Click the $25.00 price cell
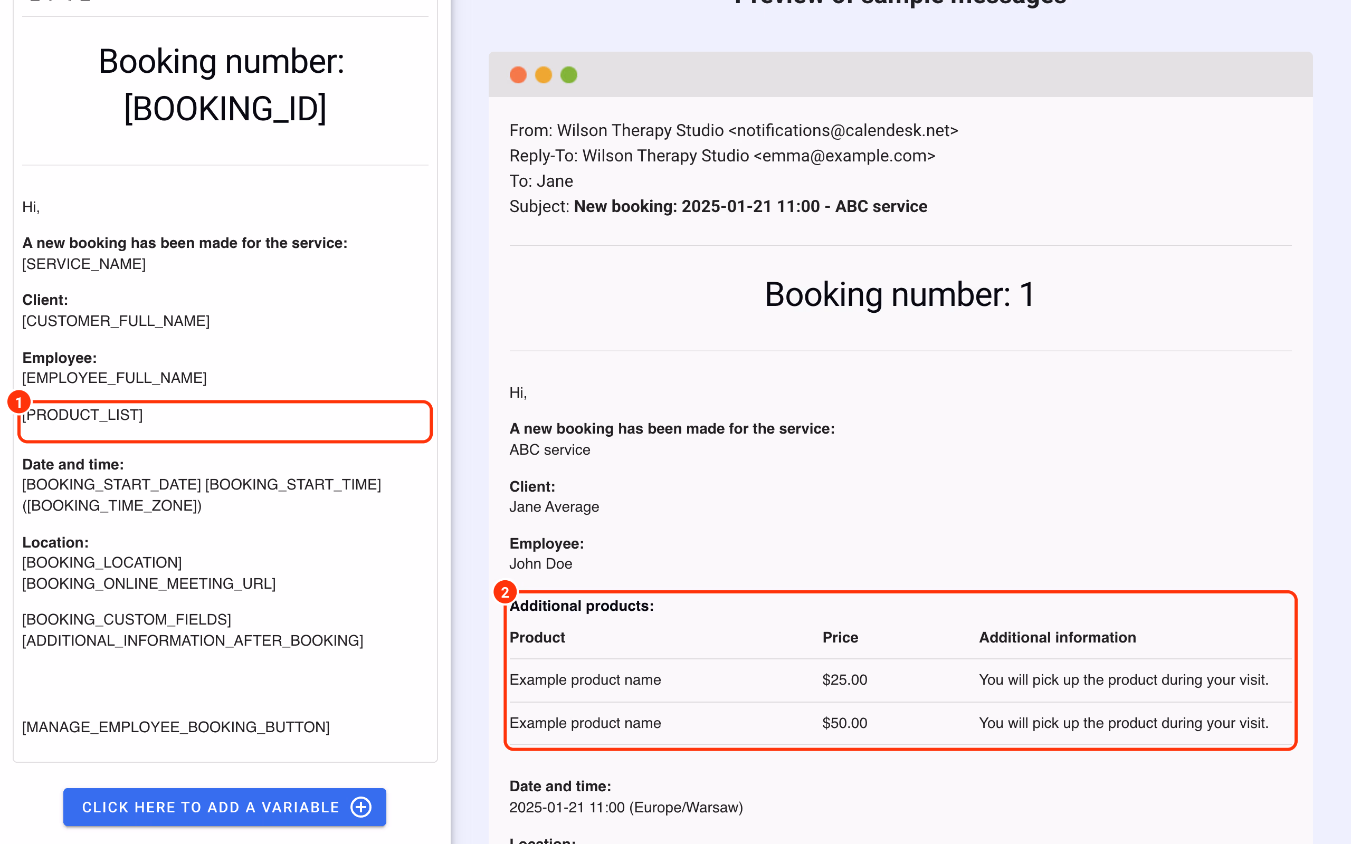This screenshot has height=844, width=1351. pyautogui.click(x=845, y=680)
